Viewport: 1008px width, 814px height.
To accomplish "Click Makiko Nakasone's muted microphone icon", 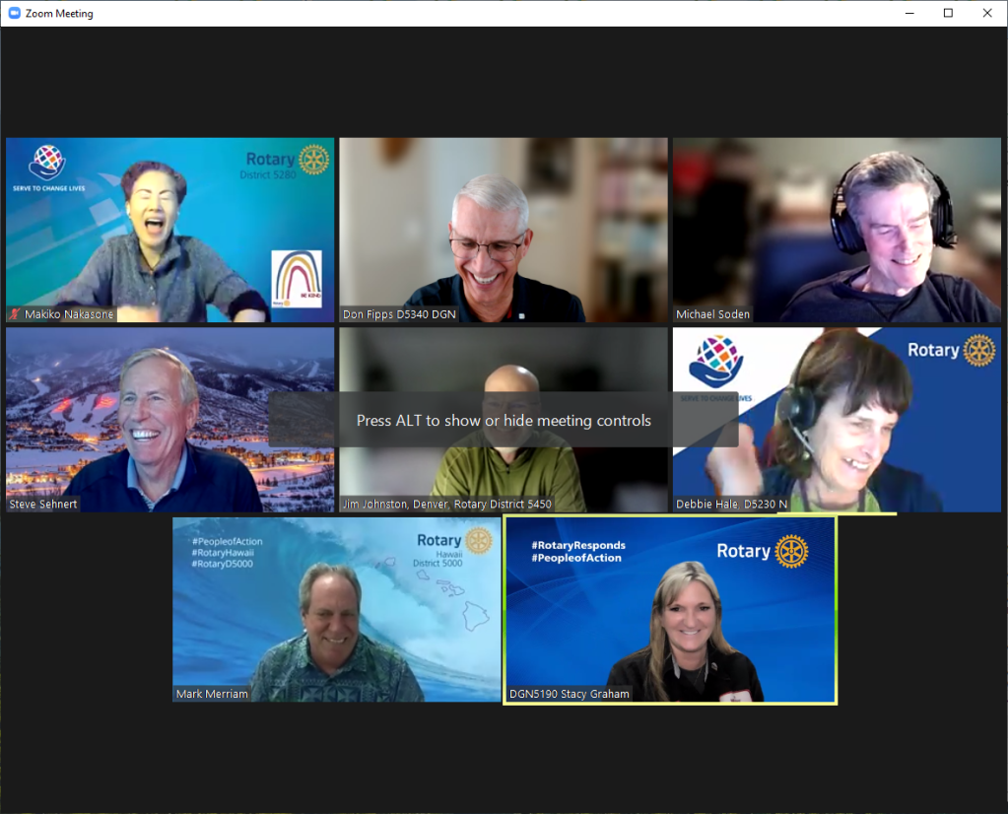I will [x=15, y=314].
